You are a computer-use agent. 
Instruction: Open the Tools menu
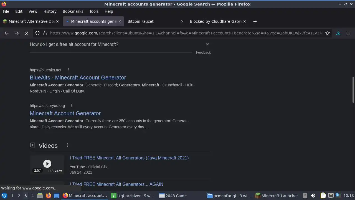click(x=94, y=11)
